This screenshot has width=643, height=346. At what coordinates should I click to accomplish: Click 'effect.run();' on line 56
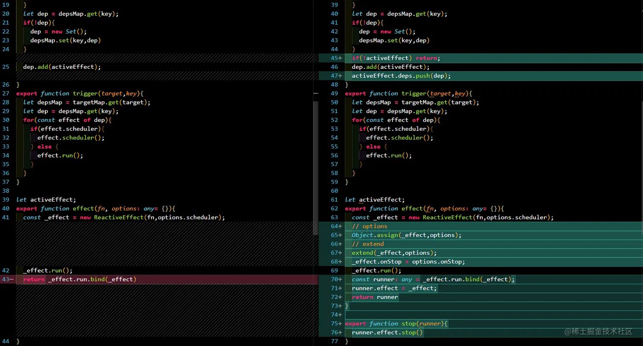click(389, 155)
